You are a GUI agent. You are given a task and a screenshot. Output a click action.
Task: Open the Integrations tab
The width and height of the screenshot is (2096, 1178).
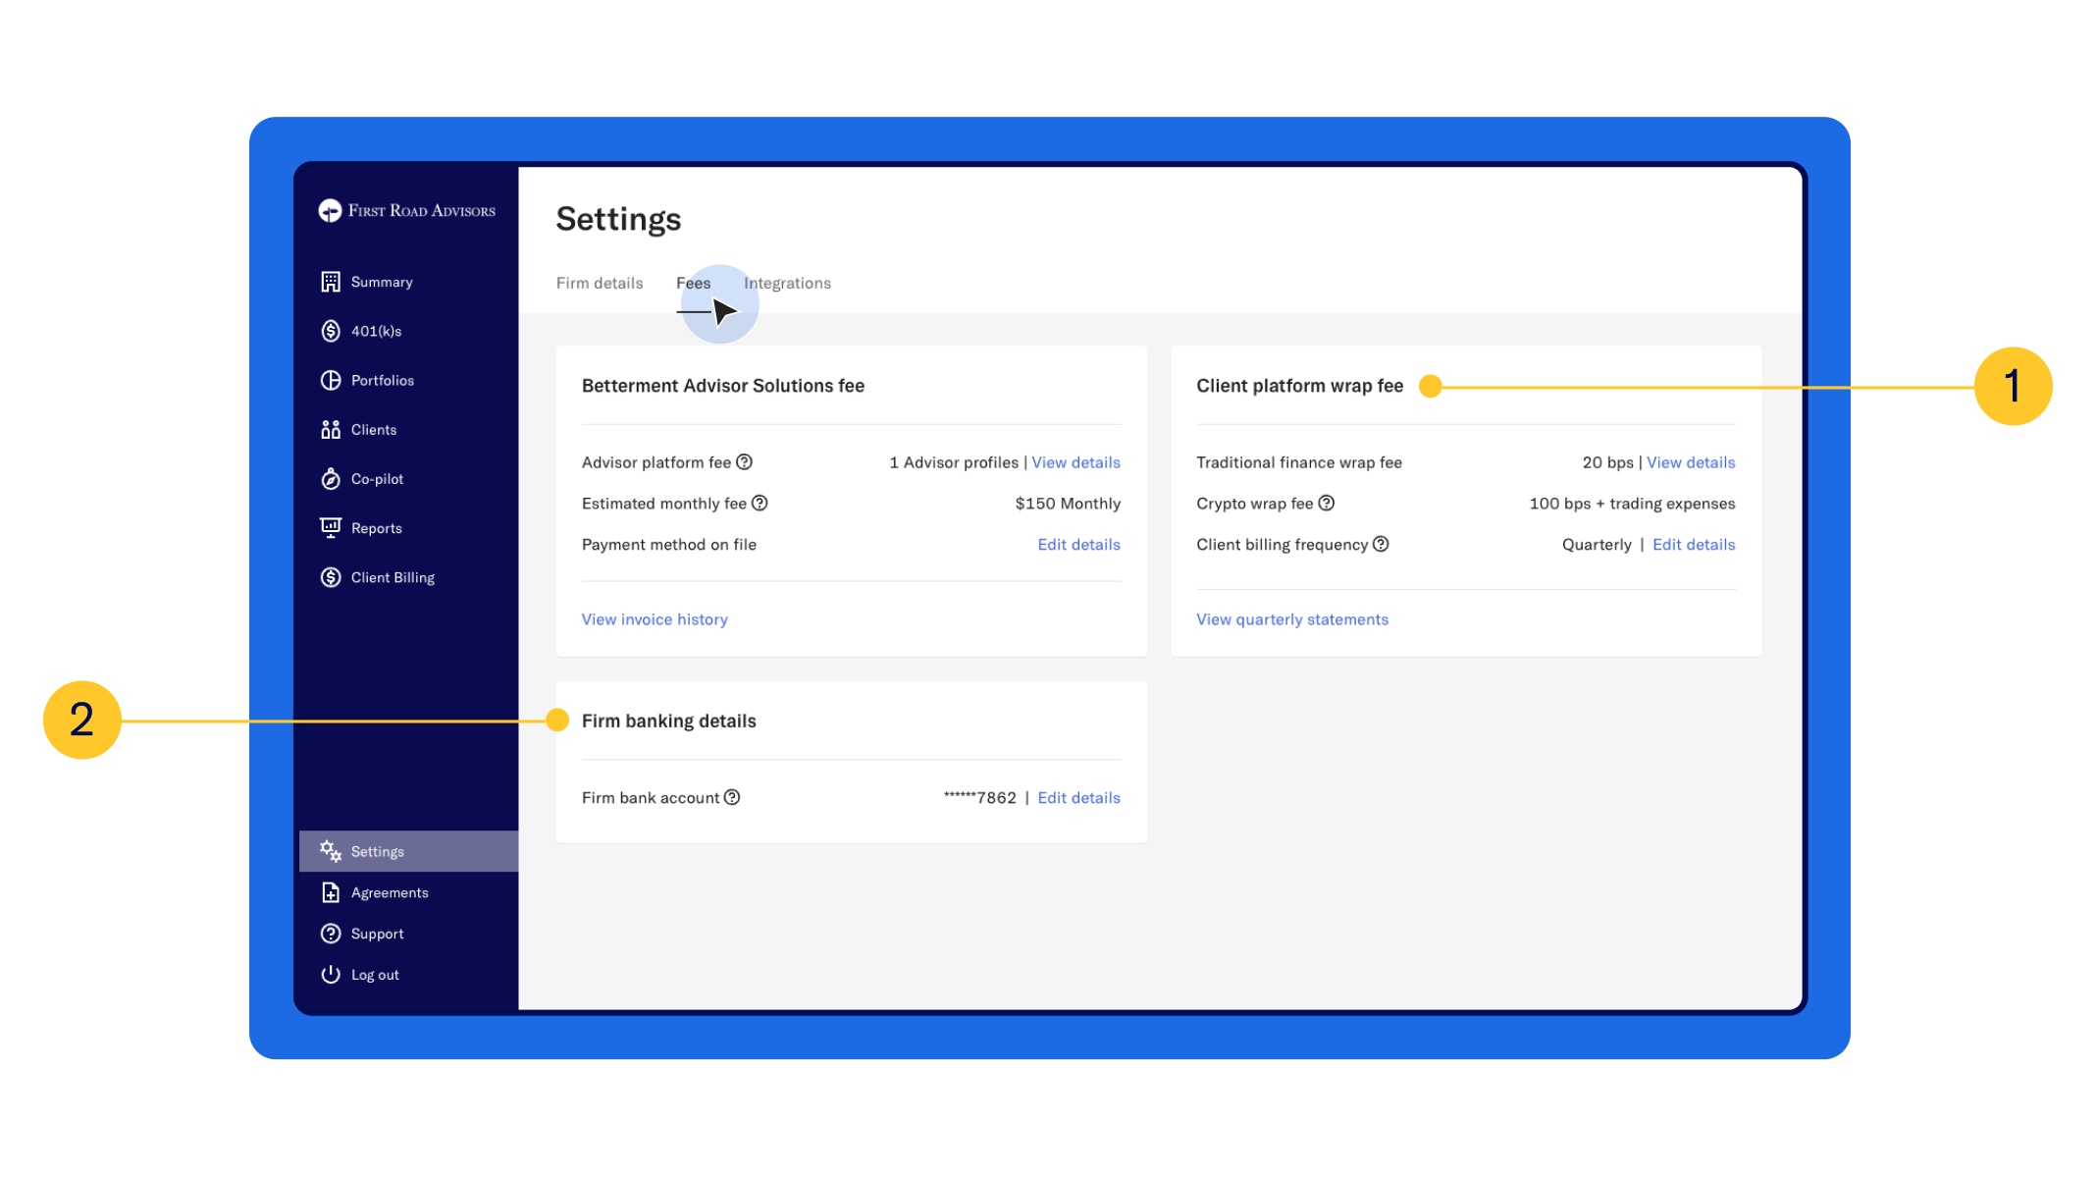click(x=787, y=283)
